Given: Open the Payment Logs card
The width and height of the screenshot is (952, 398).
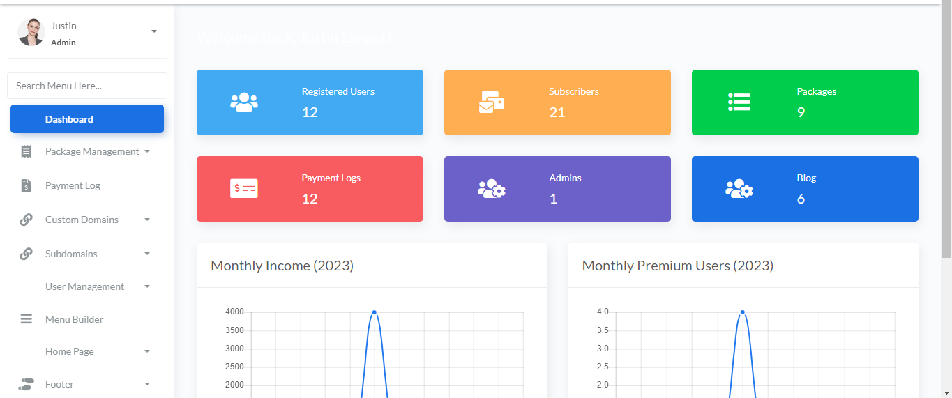Looking at the screenshot, I should 310,189.
